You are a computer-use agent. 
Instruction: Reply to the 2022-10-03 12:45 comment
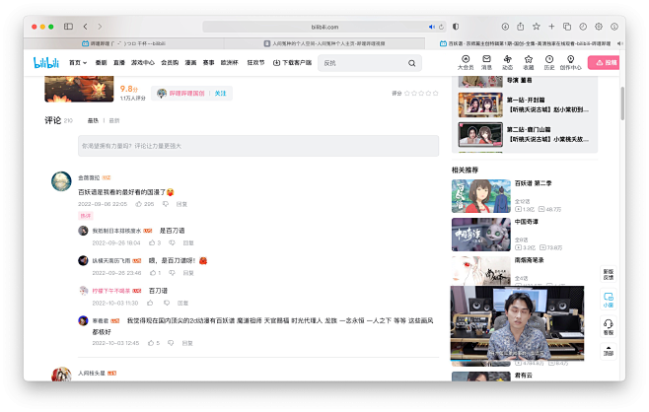[x=187, y=343]
